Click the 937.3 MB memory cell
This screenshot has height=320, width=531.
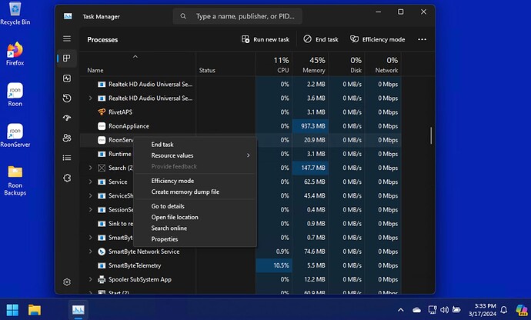pos(310,126)
